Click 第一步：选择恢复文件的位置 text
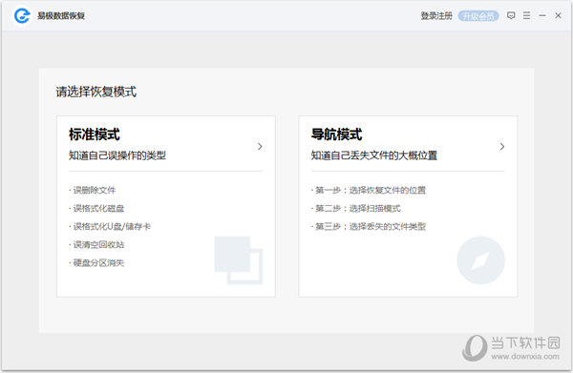573x373 pixels. click(371, 190)
